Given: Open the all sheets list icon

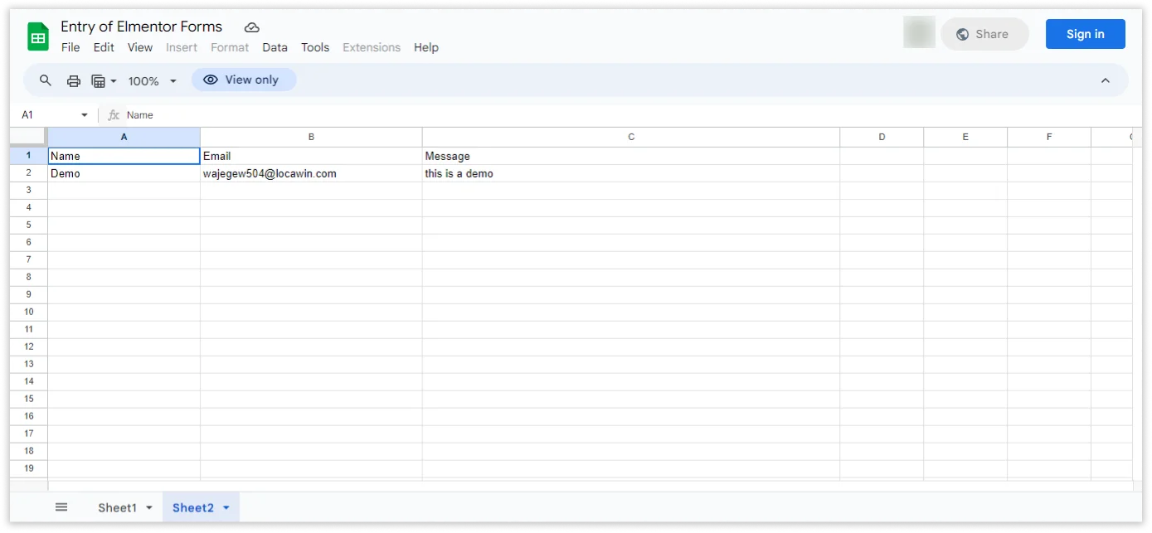Looking at the screenshot, I should tap(61, 507).
